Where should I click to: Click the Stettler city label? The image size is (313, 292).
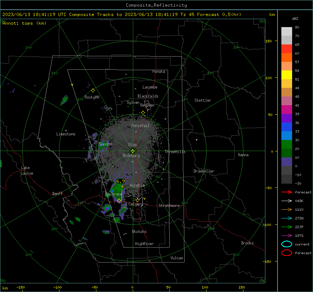(203, 100)
